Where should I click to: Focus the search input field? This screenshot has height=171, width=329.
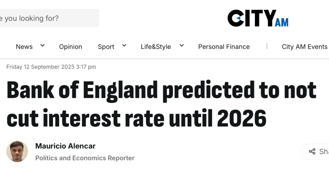click(49, 18)
